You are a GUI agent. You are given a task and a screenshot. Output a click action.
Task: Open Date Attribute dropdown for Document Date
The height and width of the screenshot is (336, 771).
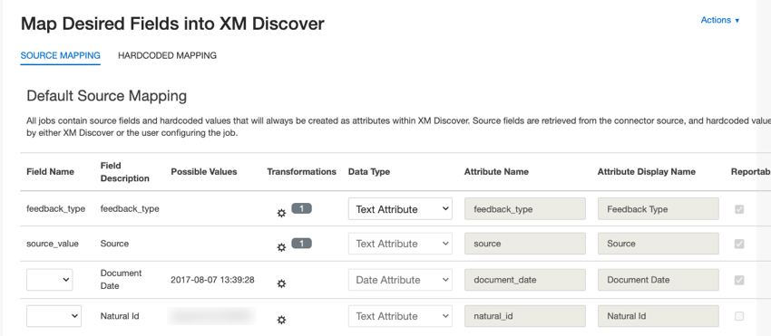point(400,280)
